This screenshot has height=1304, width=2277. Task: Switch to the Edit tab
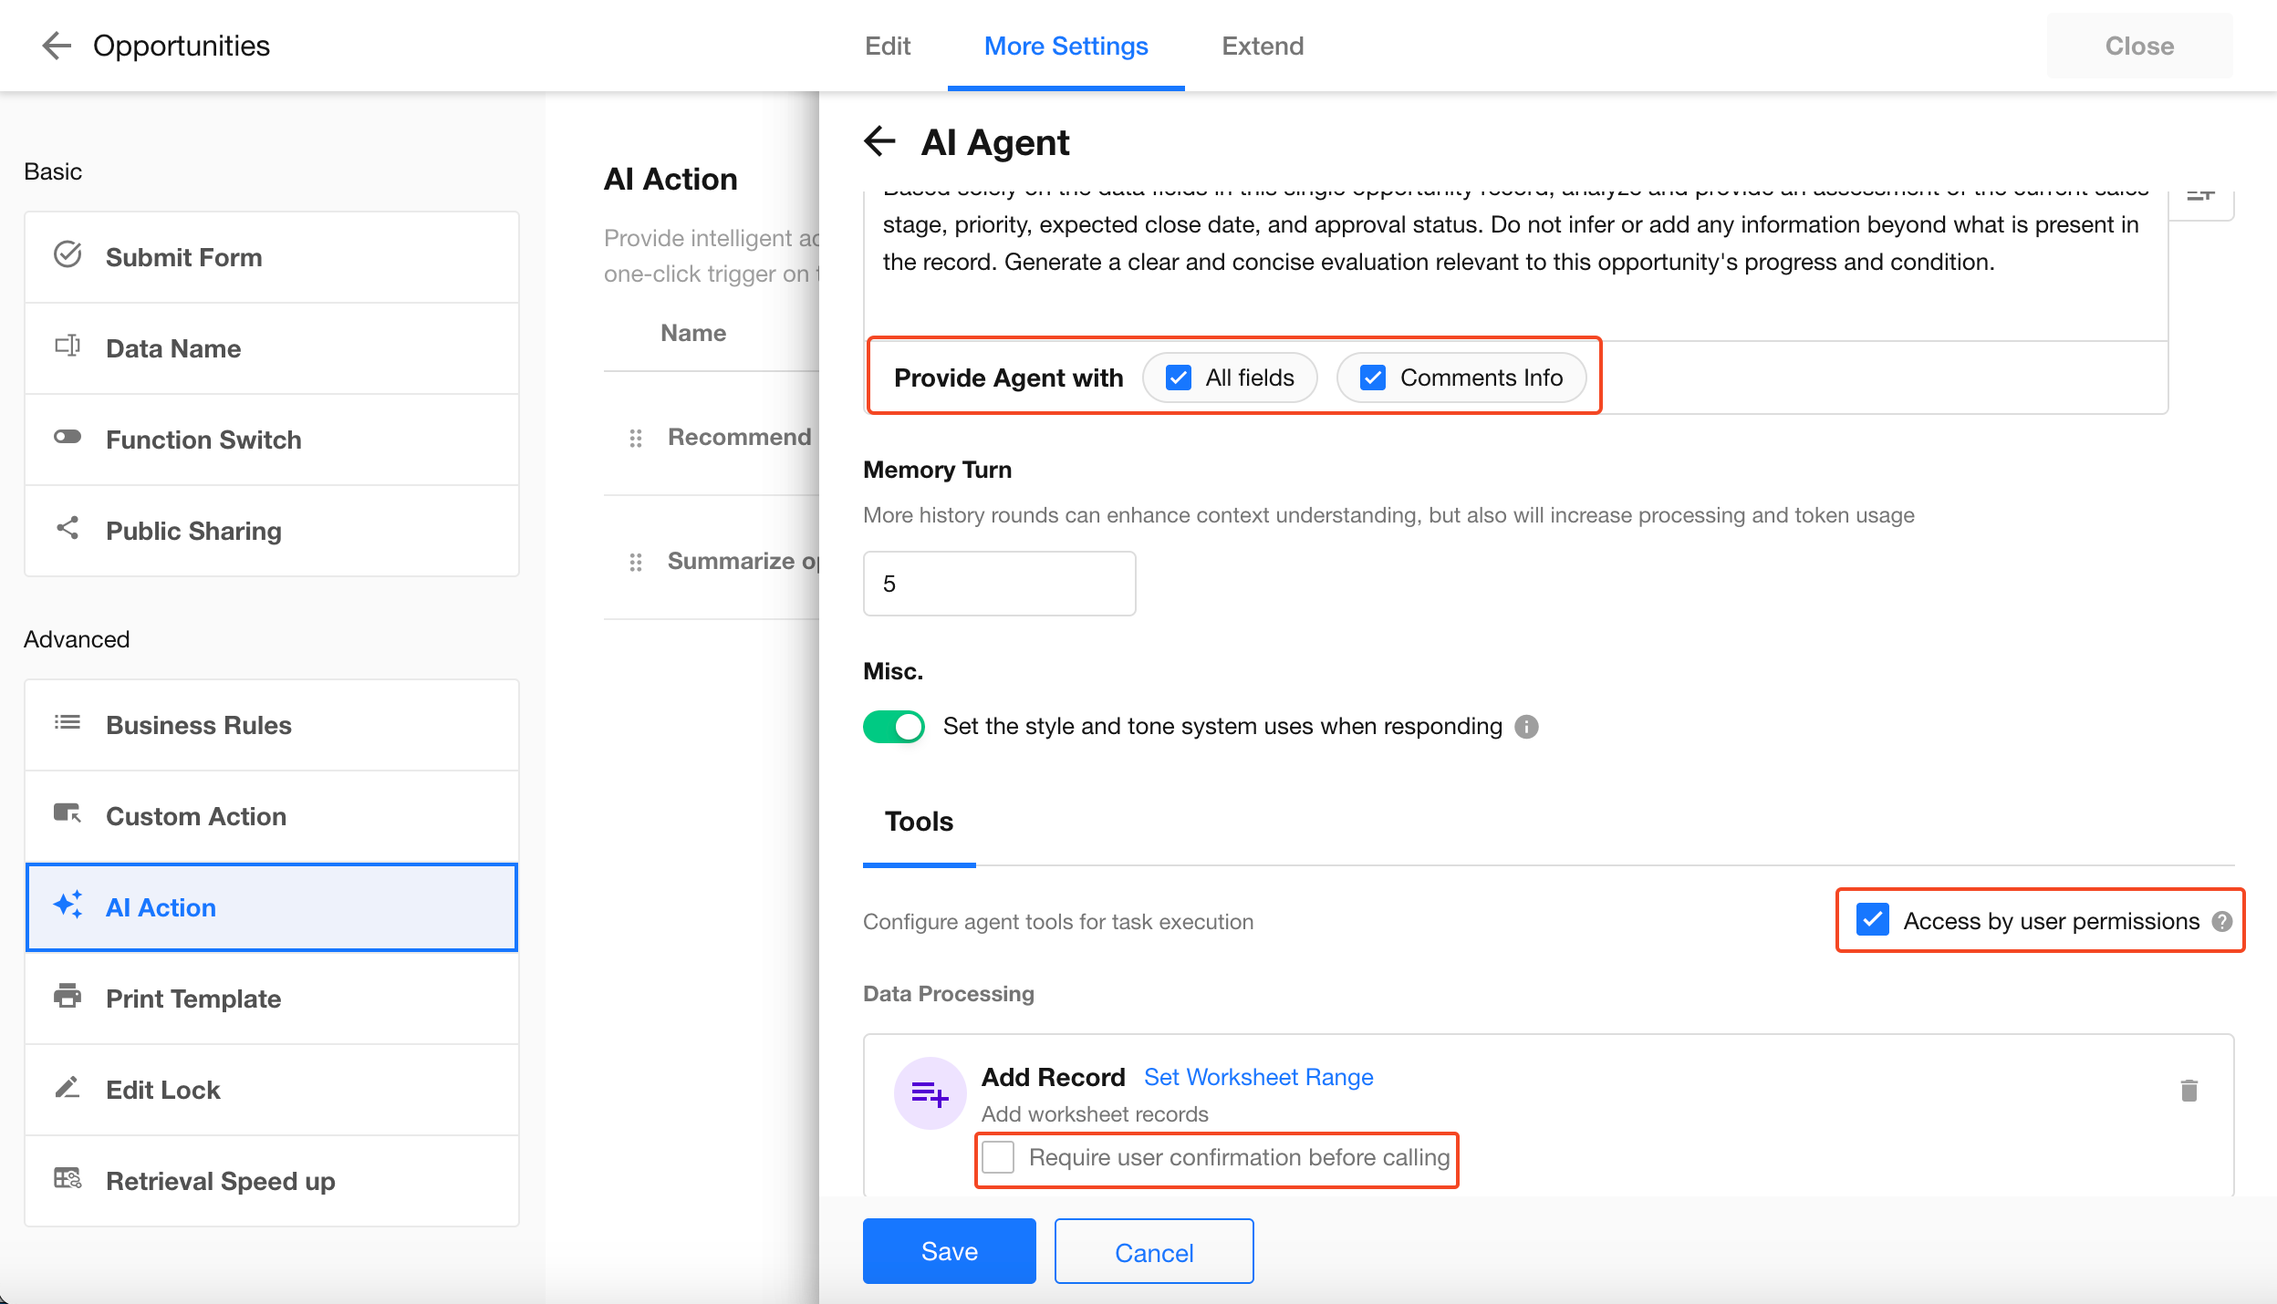coord(888,46)
